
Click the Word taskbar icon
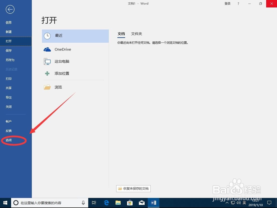click(153, 203)
